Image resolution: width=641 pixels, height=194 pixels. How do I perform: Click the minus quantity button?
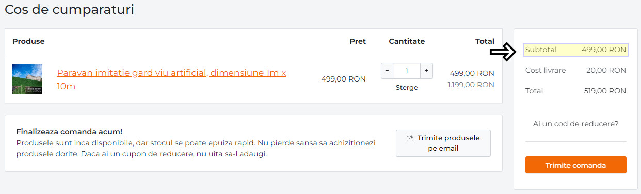tap(387, 71)
